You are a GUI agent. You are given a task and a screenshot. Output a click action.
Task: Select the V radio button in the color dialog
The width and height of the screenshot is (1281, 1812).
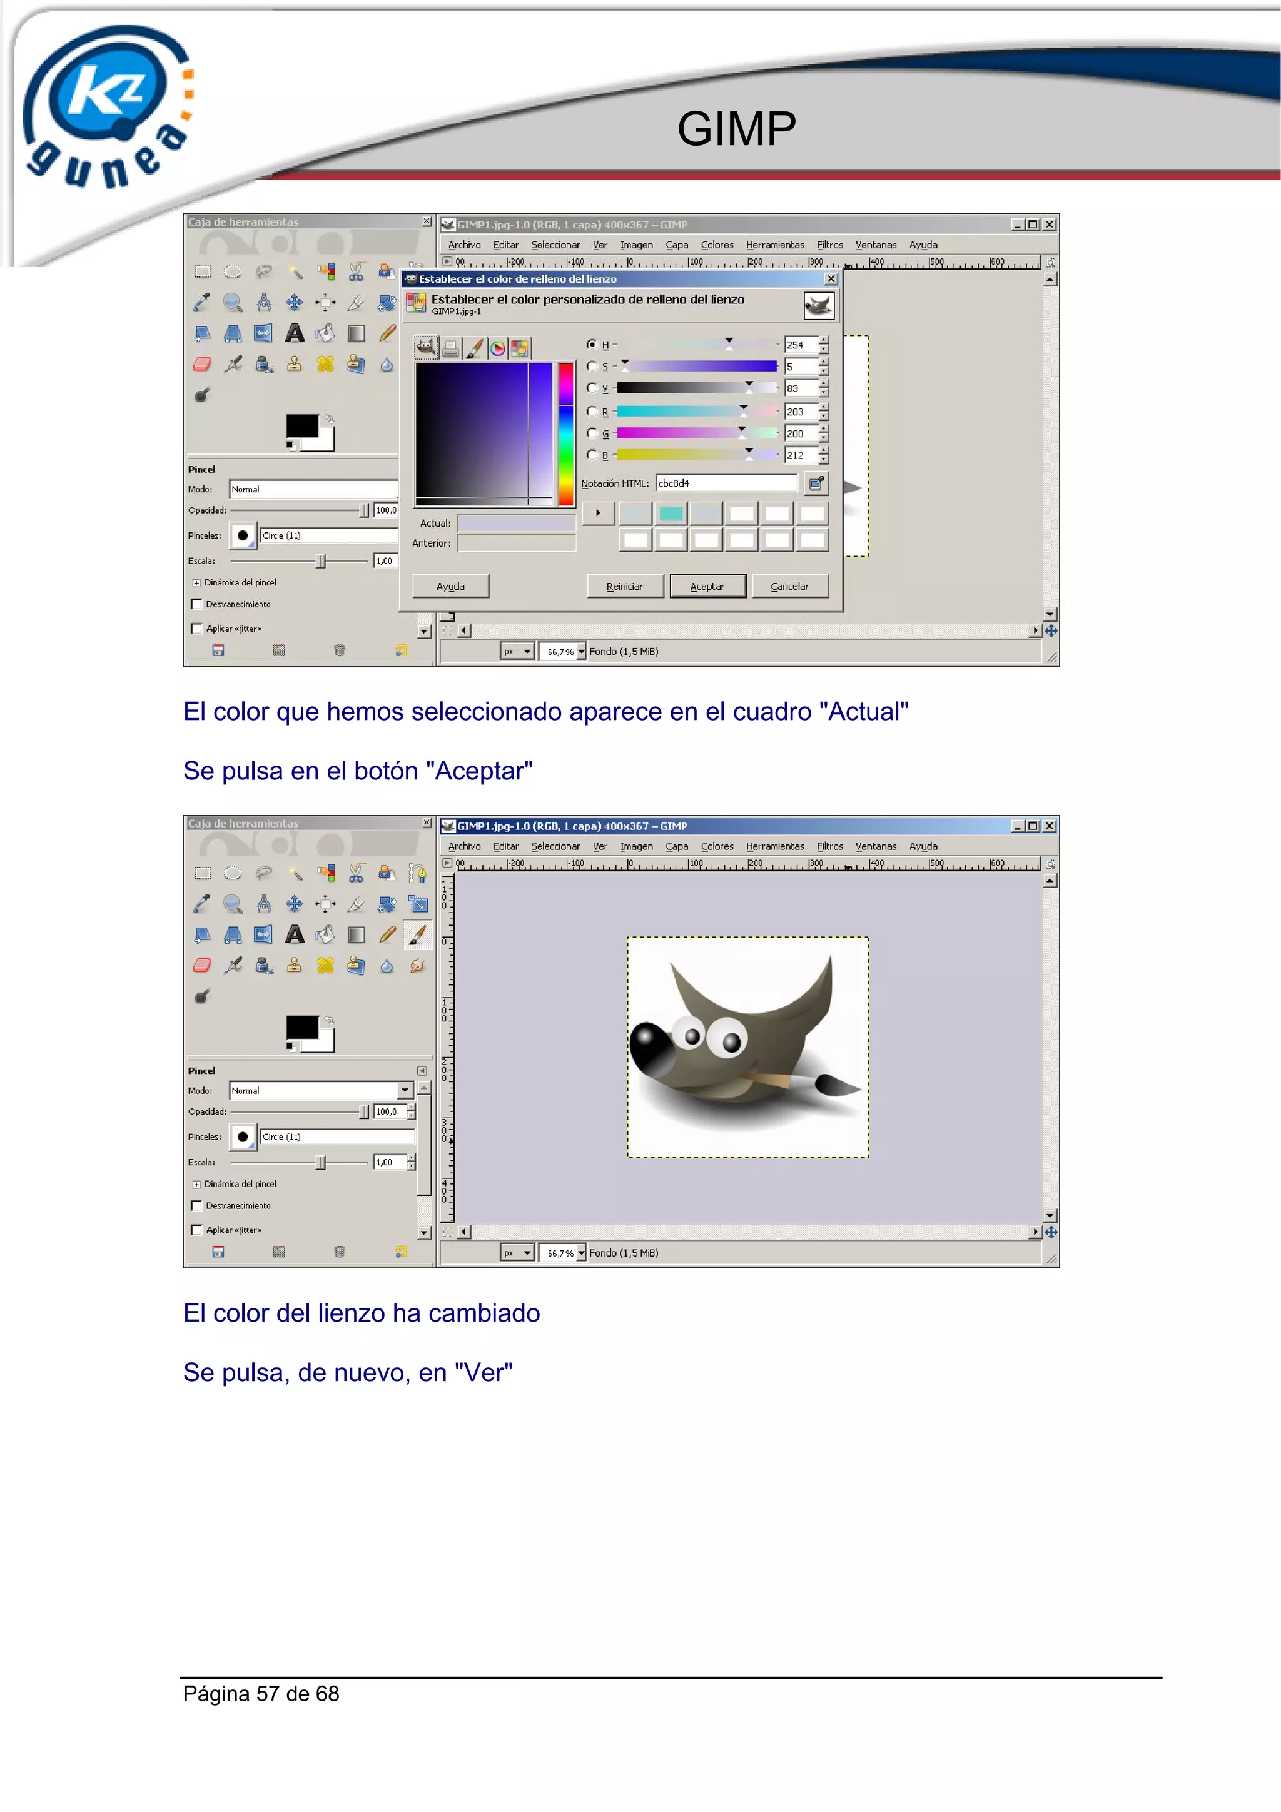click(x=592, y=388)
